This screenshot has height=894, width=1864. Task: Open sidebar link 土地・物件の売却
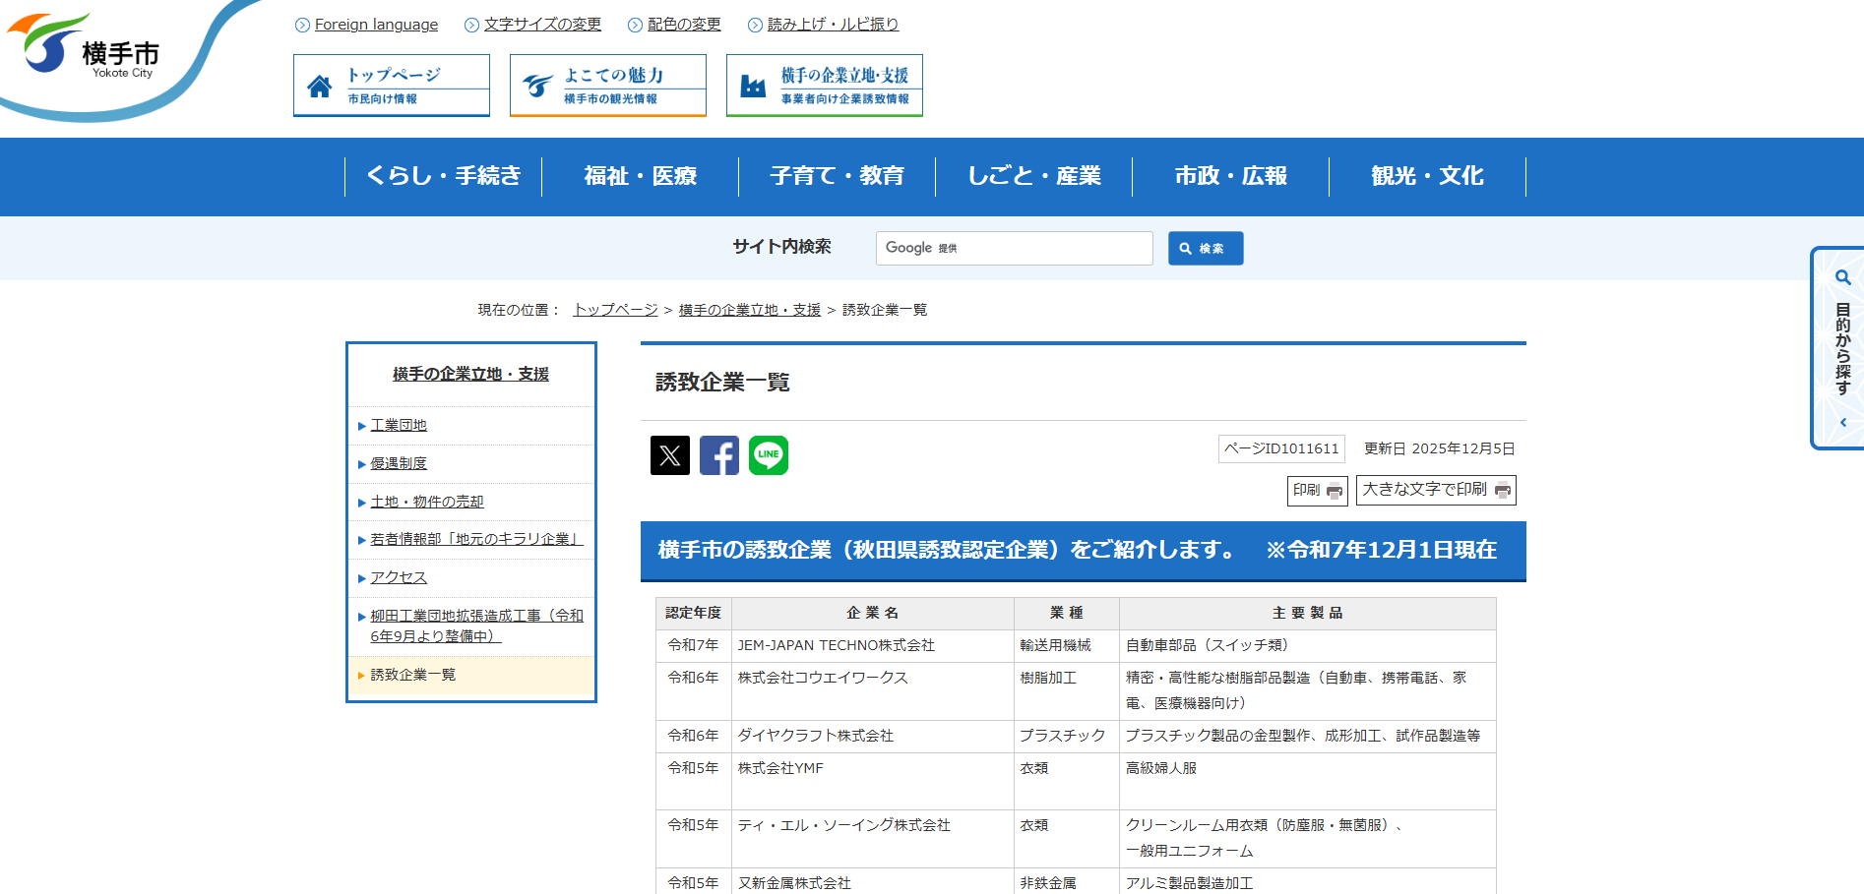(427, 503)
